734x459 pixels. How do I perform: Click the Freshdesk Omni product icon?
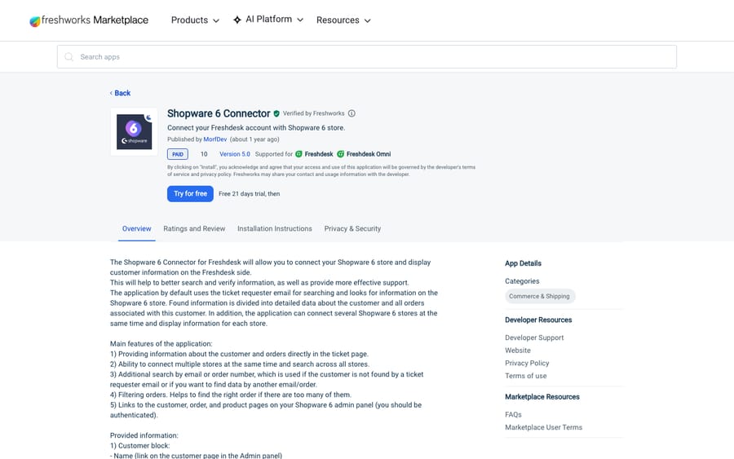tap(341, 154)
